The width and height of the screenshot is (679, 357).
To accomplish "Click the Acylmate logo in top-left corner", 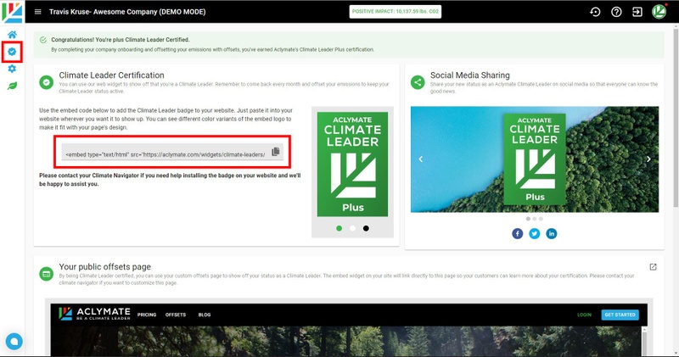I will (12, 12).
